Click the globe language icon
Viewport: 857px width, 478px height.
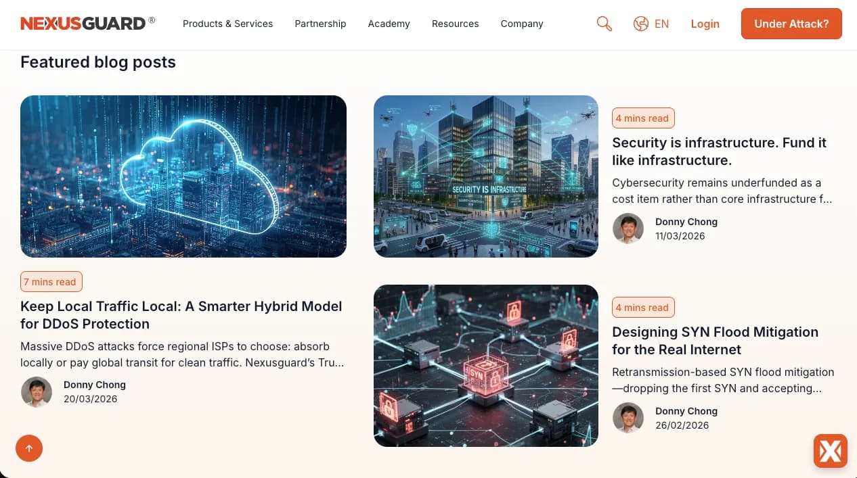click(641, 24)
